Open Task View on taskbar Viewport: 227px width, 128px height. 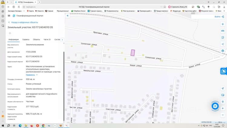14,126
